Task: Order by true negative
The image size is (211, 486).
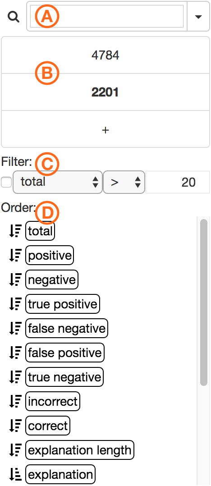Action: click(64, 377)
